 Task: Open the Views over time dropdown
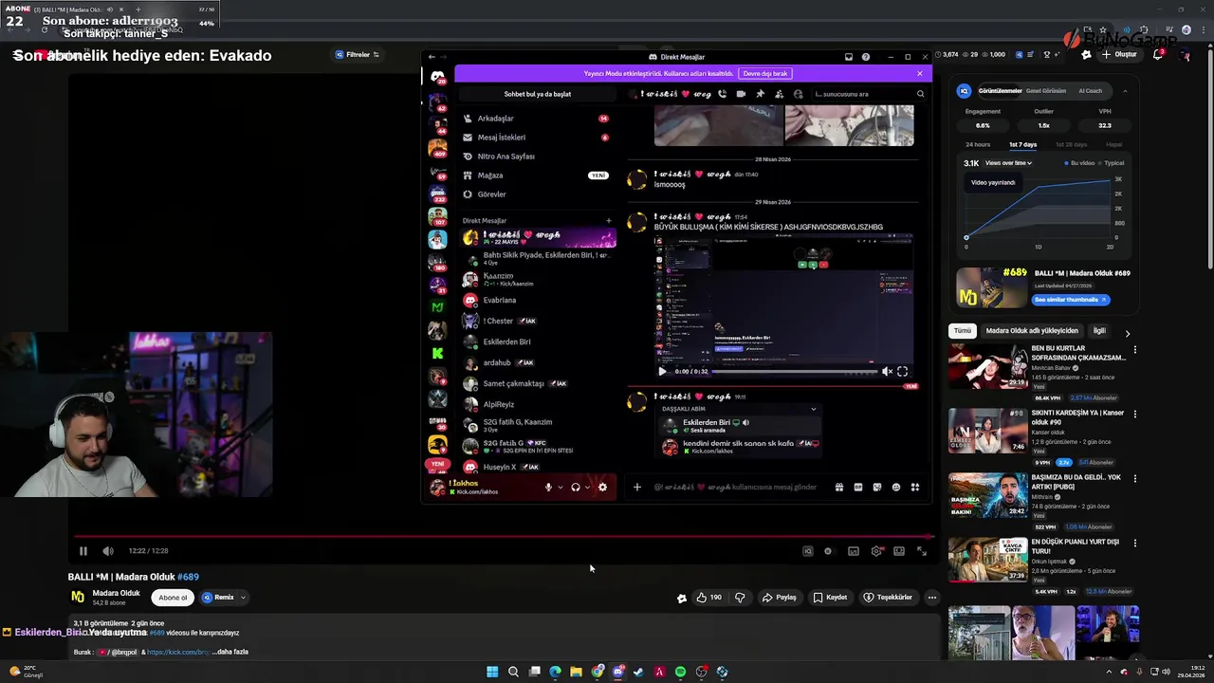tap(1008, 163)
